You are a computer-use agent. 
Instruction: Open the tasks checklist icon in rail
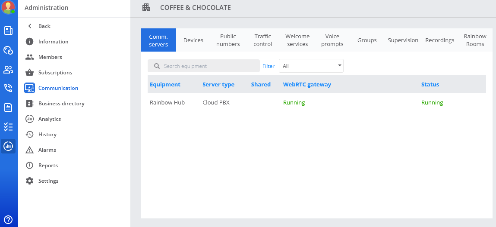coord(8,127)
